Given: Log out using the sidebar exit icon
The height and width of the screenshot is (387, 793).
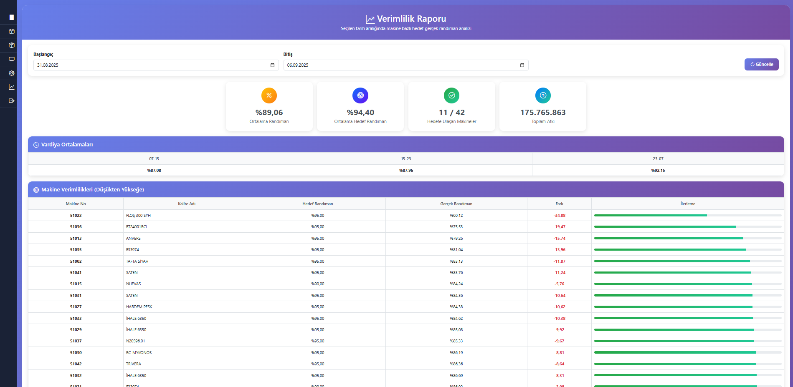Looking at the screenshot, I should pos(11,101).
